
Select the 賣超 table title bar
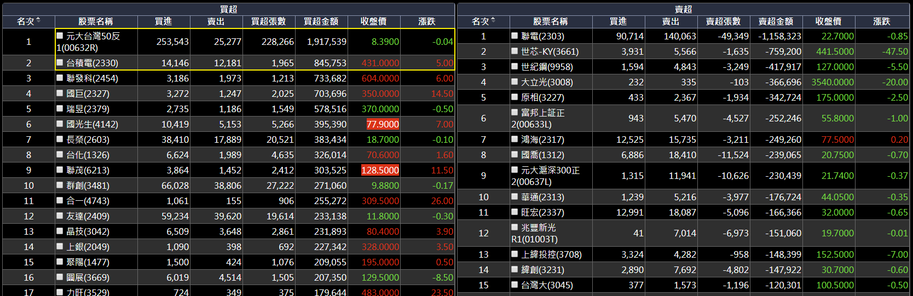click(684, 9)
